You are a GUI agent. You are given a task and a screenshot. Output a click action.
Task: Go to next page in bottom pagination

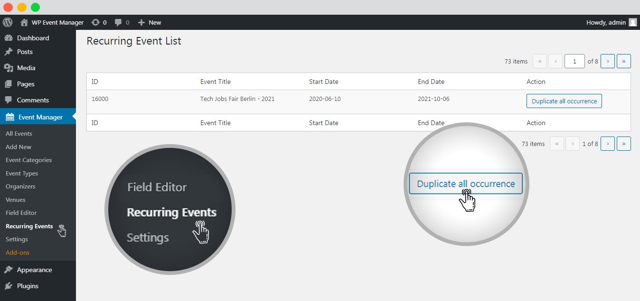point(608,144)
